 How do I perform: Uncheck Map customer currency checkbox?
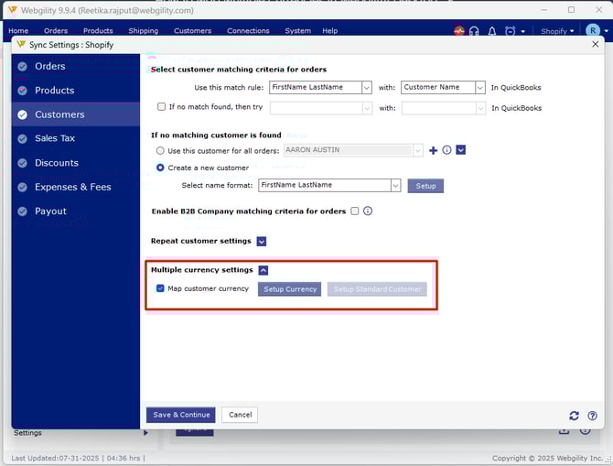[x=160, y=288]
